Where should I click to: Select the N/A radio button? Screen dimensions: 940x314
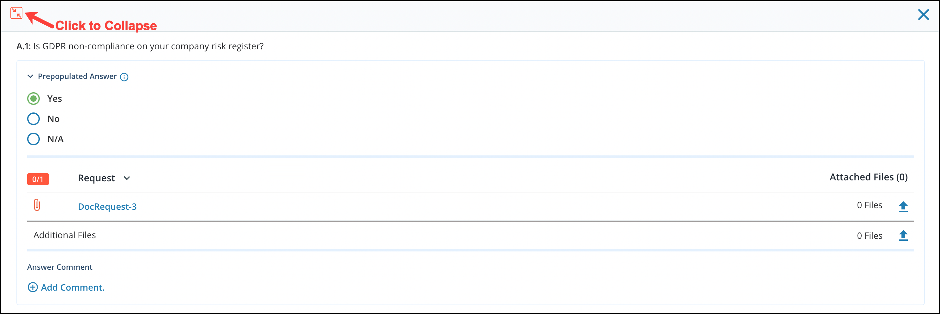33,139
